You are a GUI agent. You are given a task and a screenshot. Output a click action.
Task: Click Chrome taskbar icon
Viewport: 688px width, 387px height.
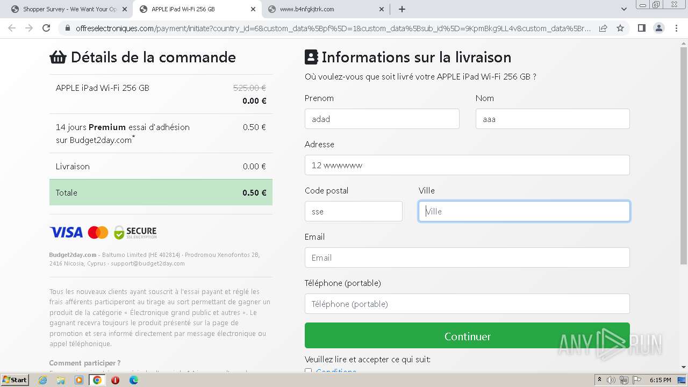97,380
